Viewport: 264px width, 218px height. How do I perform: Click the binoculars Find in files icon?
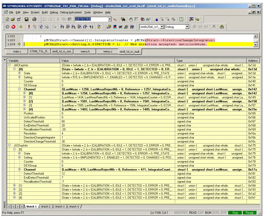pyautogui.click(x=123, y=19)
